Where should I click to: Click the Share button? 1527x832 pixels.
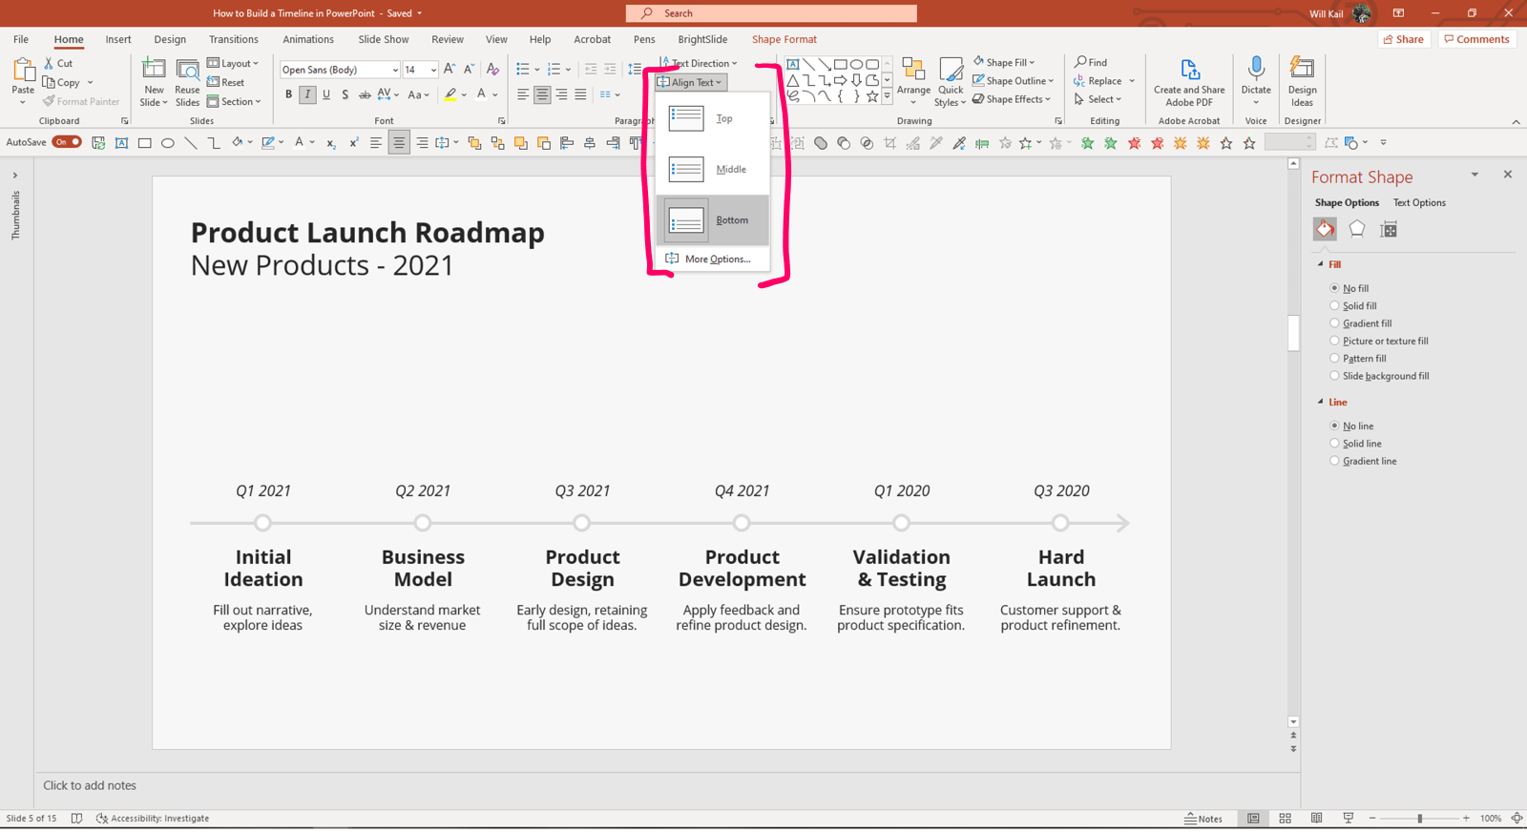[x=1404, y=39]
